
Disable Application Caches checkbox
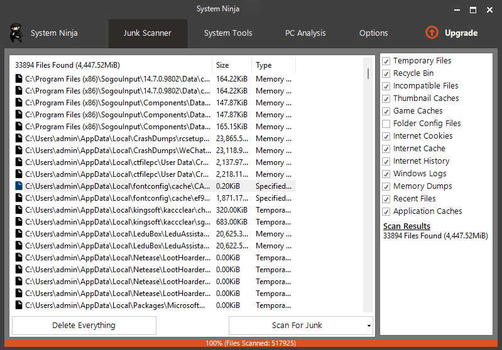point(386,211)
